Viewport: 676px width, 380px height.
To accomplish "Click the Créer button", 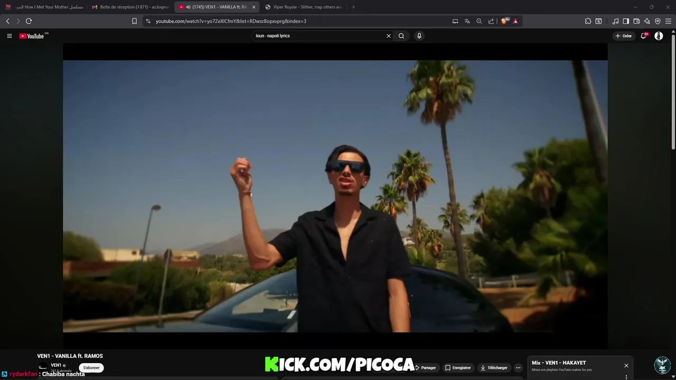I will (623, 36).
